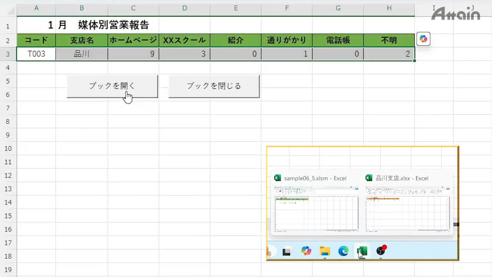Click the ホームページ header cell

(x=133, y=40)
